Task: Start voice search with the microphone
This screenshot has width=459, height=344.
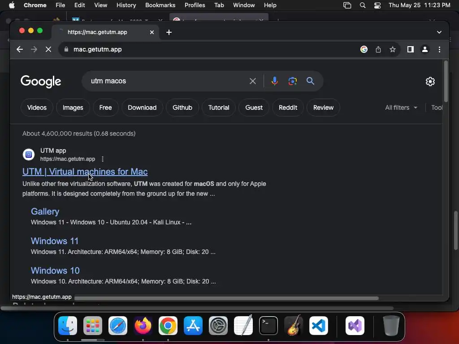Action: (x=275, y=81)
